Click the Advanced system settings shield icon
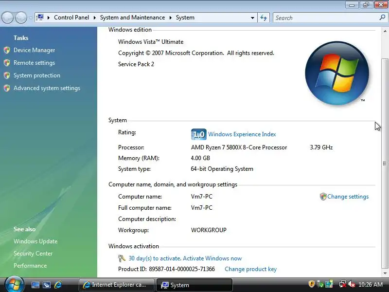 [7, 88]
